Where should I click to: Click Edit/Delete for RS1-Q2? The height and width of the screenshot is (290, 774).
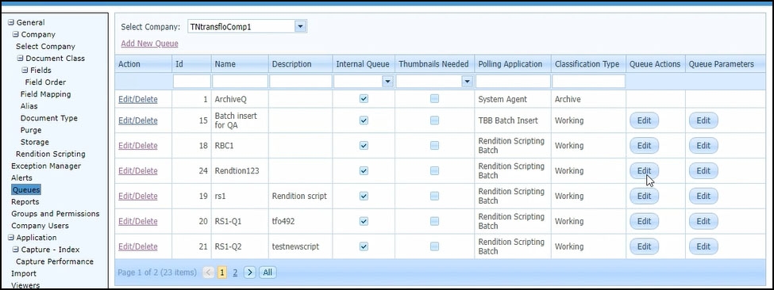pos(137,246)
